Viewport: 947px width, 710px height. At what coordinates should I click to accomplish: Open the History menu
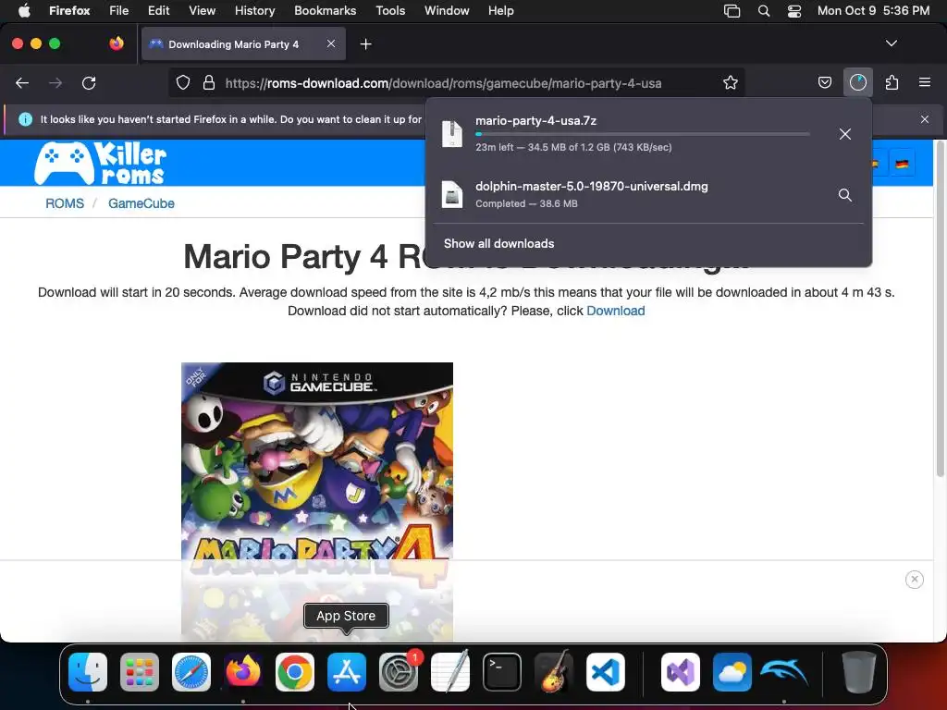(x=254, y=11)
